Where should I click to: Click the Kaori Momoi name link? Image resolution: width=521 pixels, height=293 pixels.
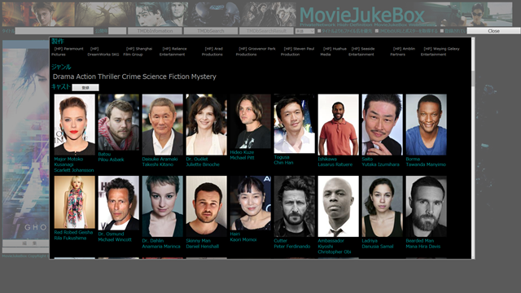click(243, 239)
